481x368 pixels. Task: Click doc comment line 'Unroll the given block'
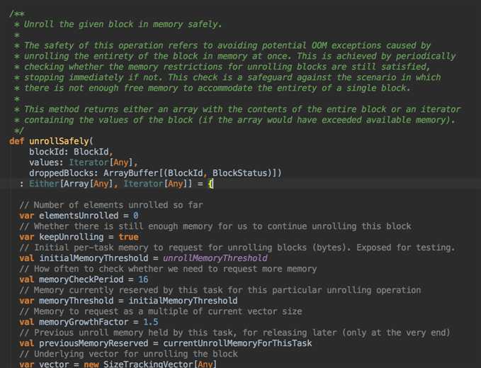[x=123, y=24]
